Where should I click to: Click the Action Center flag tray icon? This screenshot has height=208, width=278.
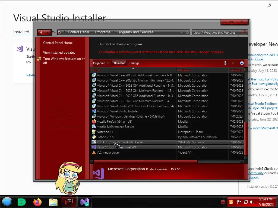tap(239, 202)
